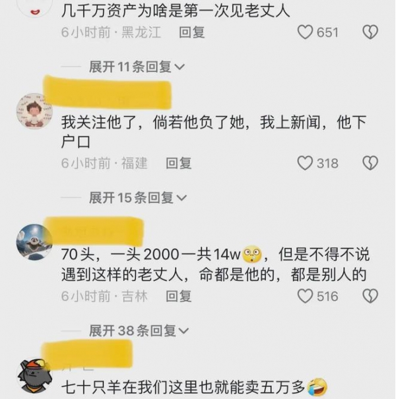Expand 展开15条回复 replies
Image resolution: width=396 pixels, height=399 pixels.
coord(138,198)
